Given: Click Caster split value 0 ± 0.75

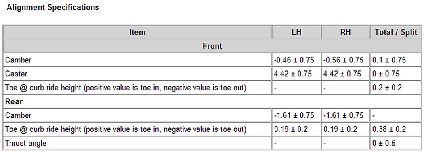Looking at the screenshot, I should 386,74.
